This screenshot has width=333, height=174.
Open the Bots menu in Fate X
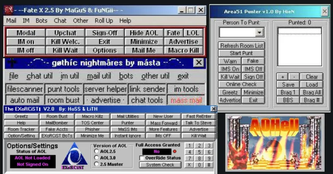click(x=41, y=20)
